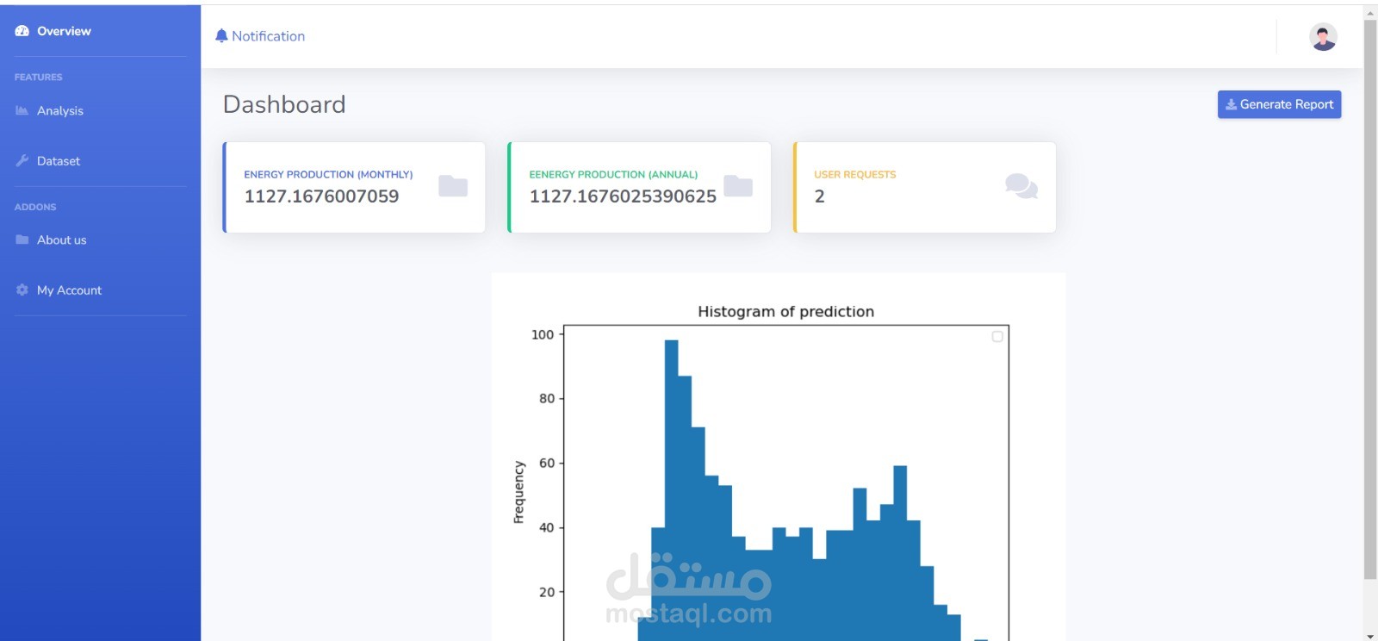1378x641 pixels.
Task: Click the chat bubbles icon in User Requests
Action: 1021,186
